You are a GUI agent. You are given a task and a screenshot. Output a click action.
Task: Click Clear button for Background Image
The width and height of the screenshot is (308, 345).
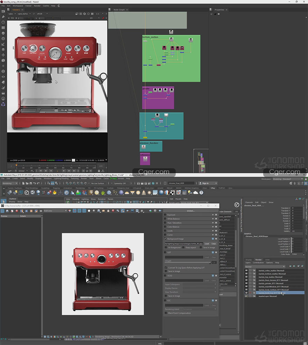point(214,244)
